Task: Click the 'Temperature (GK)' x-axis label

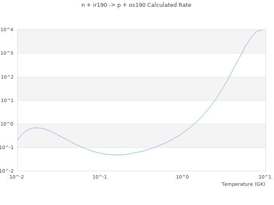Action: pyautogui.click(x=243, y=184)
